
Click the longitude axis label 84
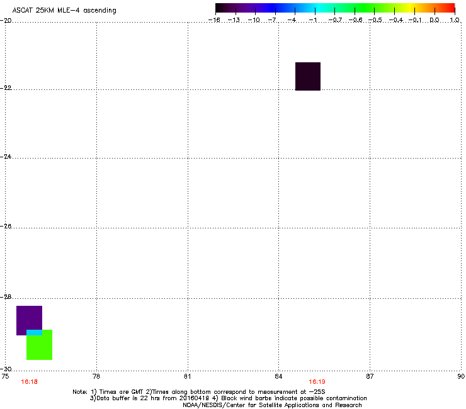tap(278, 376)
